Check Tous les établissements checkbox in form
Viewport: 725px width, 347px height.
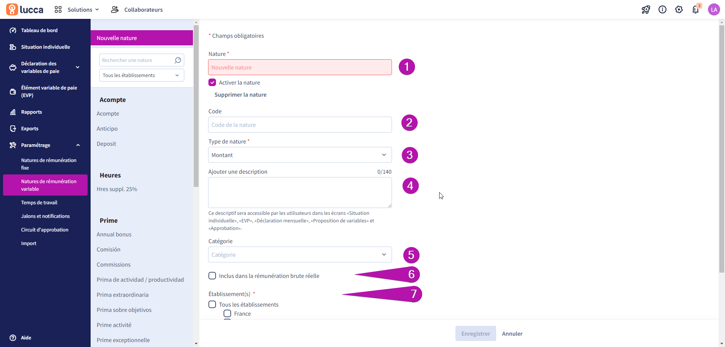pos(212,305)
